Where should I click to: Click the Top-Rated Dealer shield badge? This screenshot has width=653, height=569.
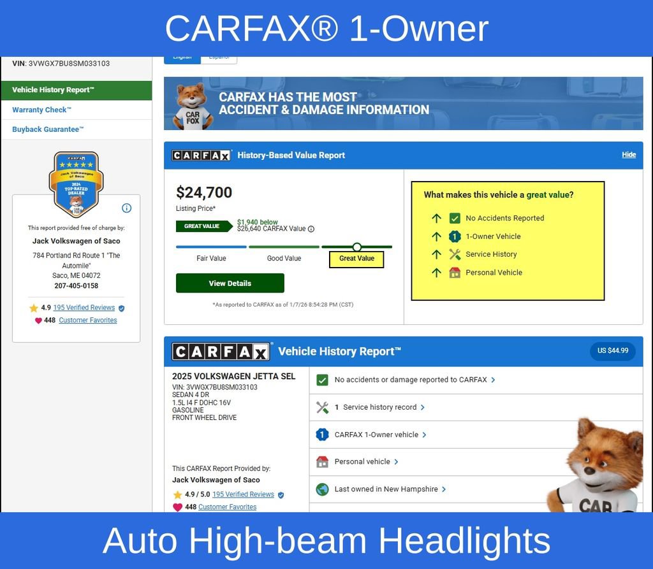coord(76,185)
